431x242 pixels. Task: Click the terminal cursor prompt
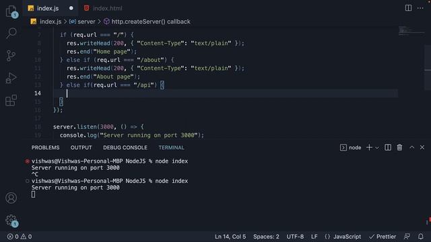(x=33, y=194)
